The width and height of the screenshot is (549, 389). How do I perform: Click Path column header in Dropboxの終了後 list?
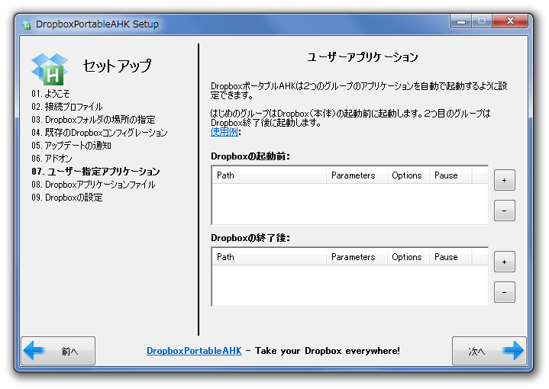point(270,256)
